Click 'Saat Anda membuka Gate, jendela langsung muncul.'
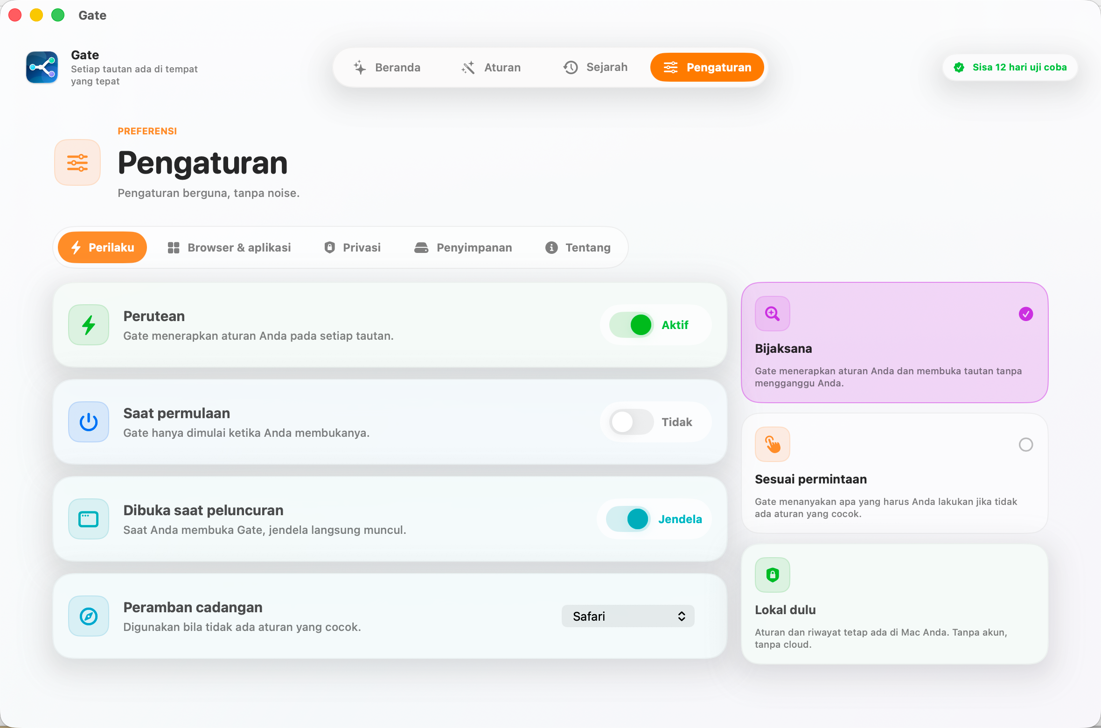This screenshot has height=728, width=1101. coord(265,530)
